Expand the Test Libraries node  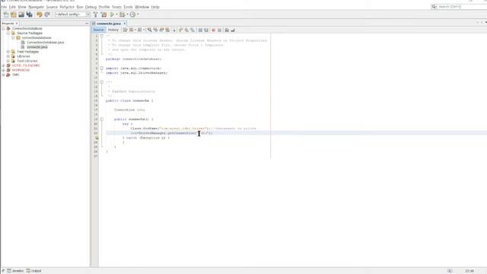(8, 61)
